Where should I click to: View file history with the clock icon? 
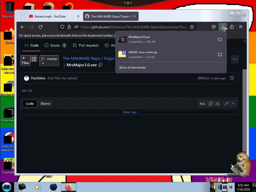pyautogui.click(x=232, y=78)
